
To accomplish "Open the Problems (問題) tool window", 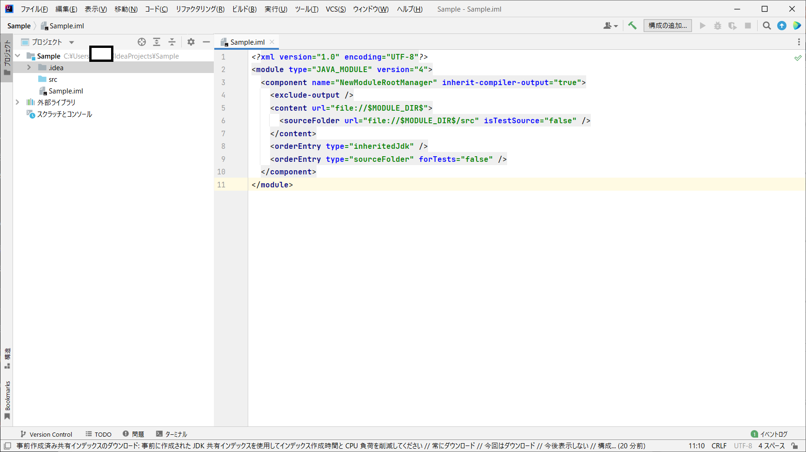I will coord(133,434).
